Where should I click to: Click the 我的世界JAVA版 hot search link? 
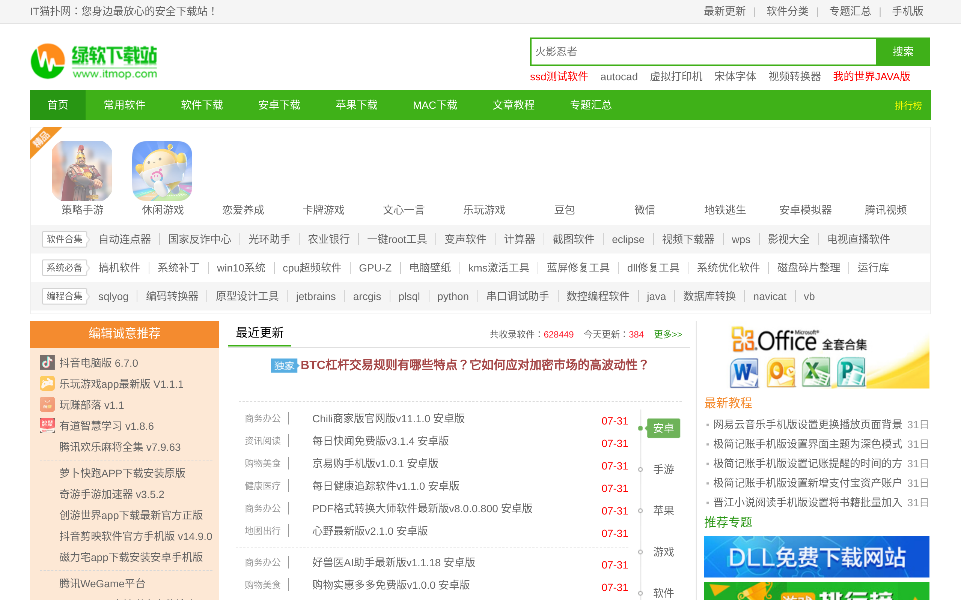871,76
